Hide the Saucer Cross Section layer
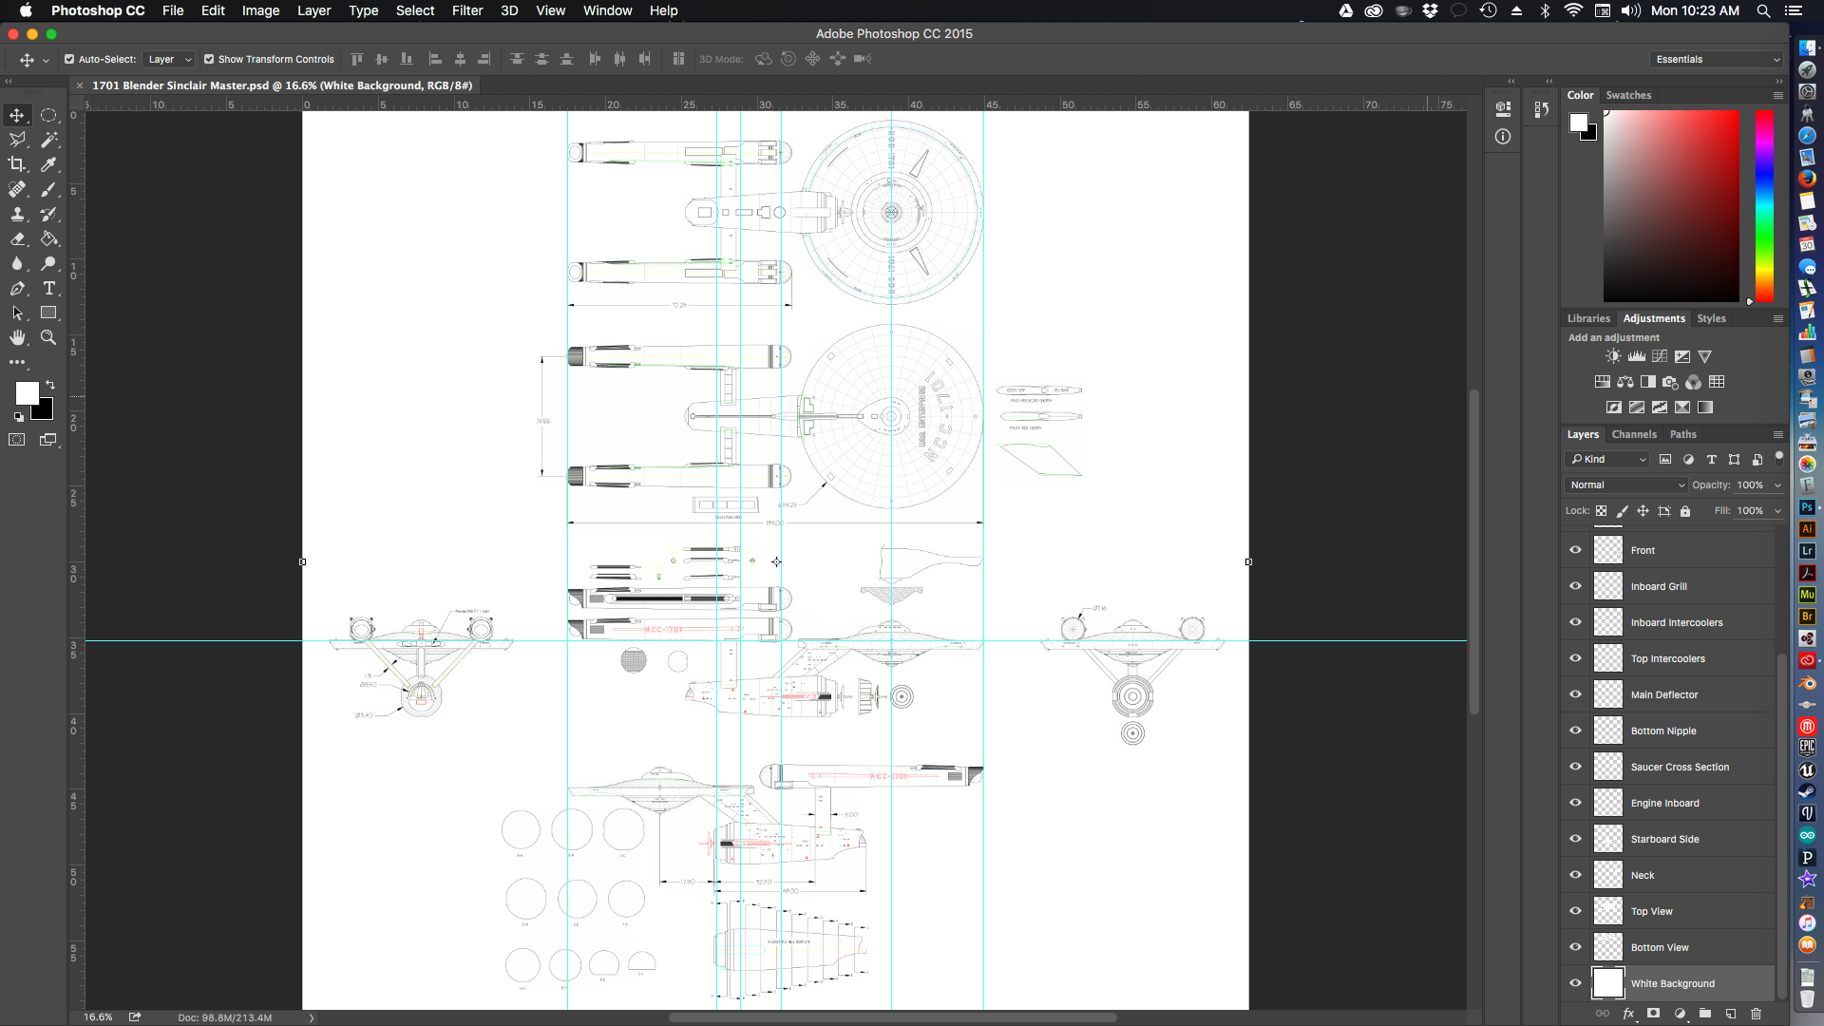 pos(1575,767)
